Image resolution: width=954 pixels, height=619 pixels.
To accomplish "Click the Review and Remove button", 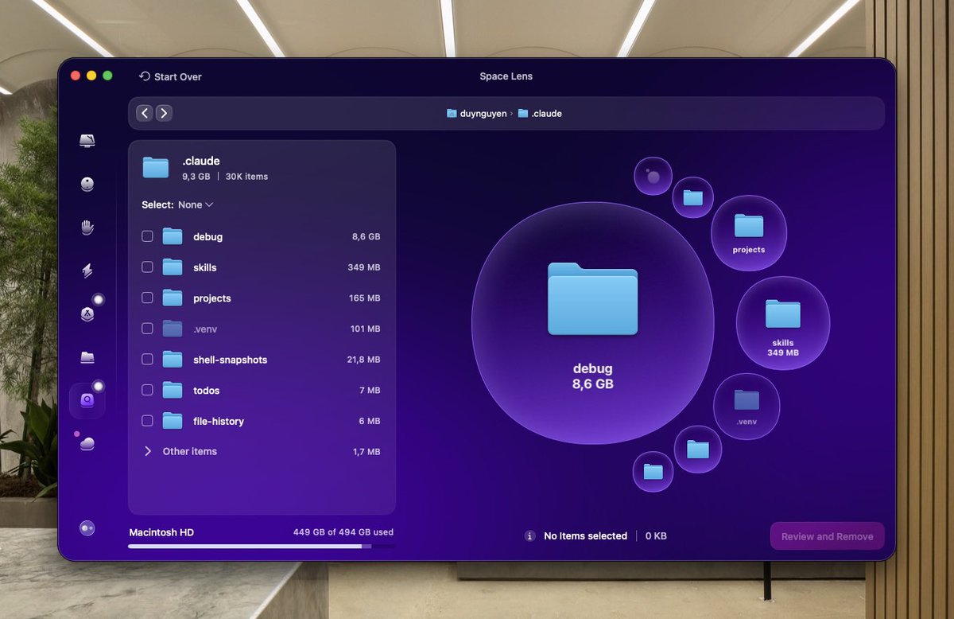I will 828,536.
